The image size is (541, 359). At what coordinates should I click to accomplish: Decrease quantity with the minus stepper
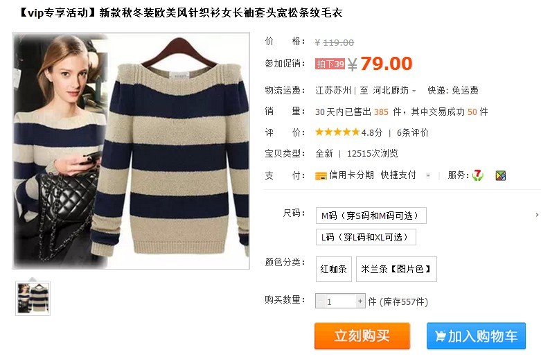(321, 301)
